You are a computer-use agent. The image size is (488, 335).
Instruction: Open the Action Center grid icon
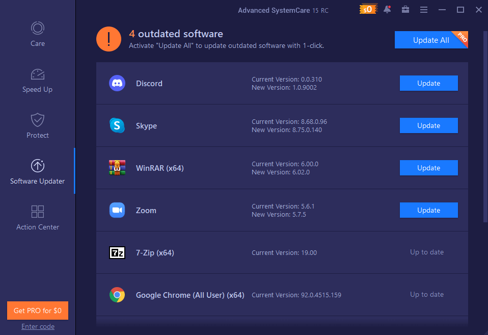[38, 212]
